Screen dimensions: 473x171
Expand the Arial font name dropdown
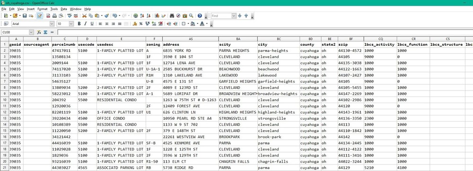coord(52,24)
